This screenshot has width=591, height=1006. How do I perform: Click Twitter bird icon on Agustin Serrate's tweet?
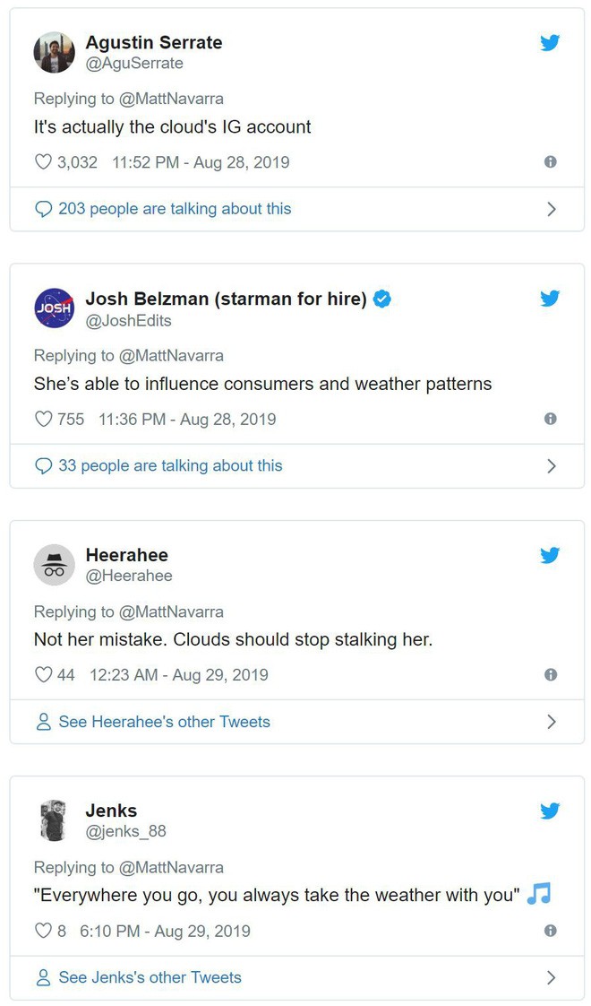point(549,43)
